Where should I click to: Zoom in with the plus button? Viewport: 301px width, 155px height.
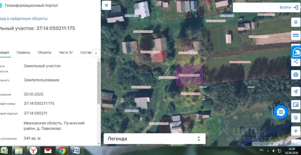296,131
